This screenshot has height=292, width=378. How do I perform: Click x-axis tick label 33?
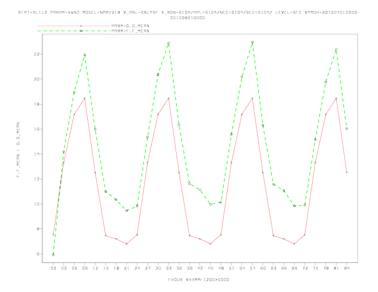pyautogui.click(x=168, y=268)
